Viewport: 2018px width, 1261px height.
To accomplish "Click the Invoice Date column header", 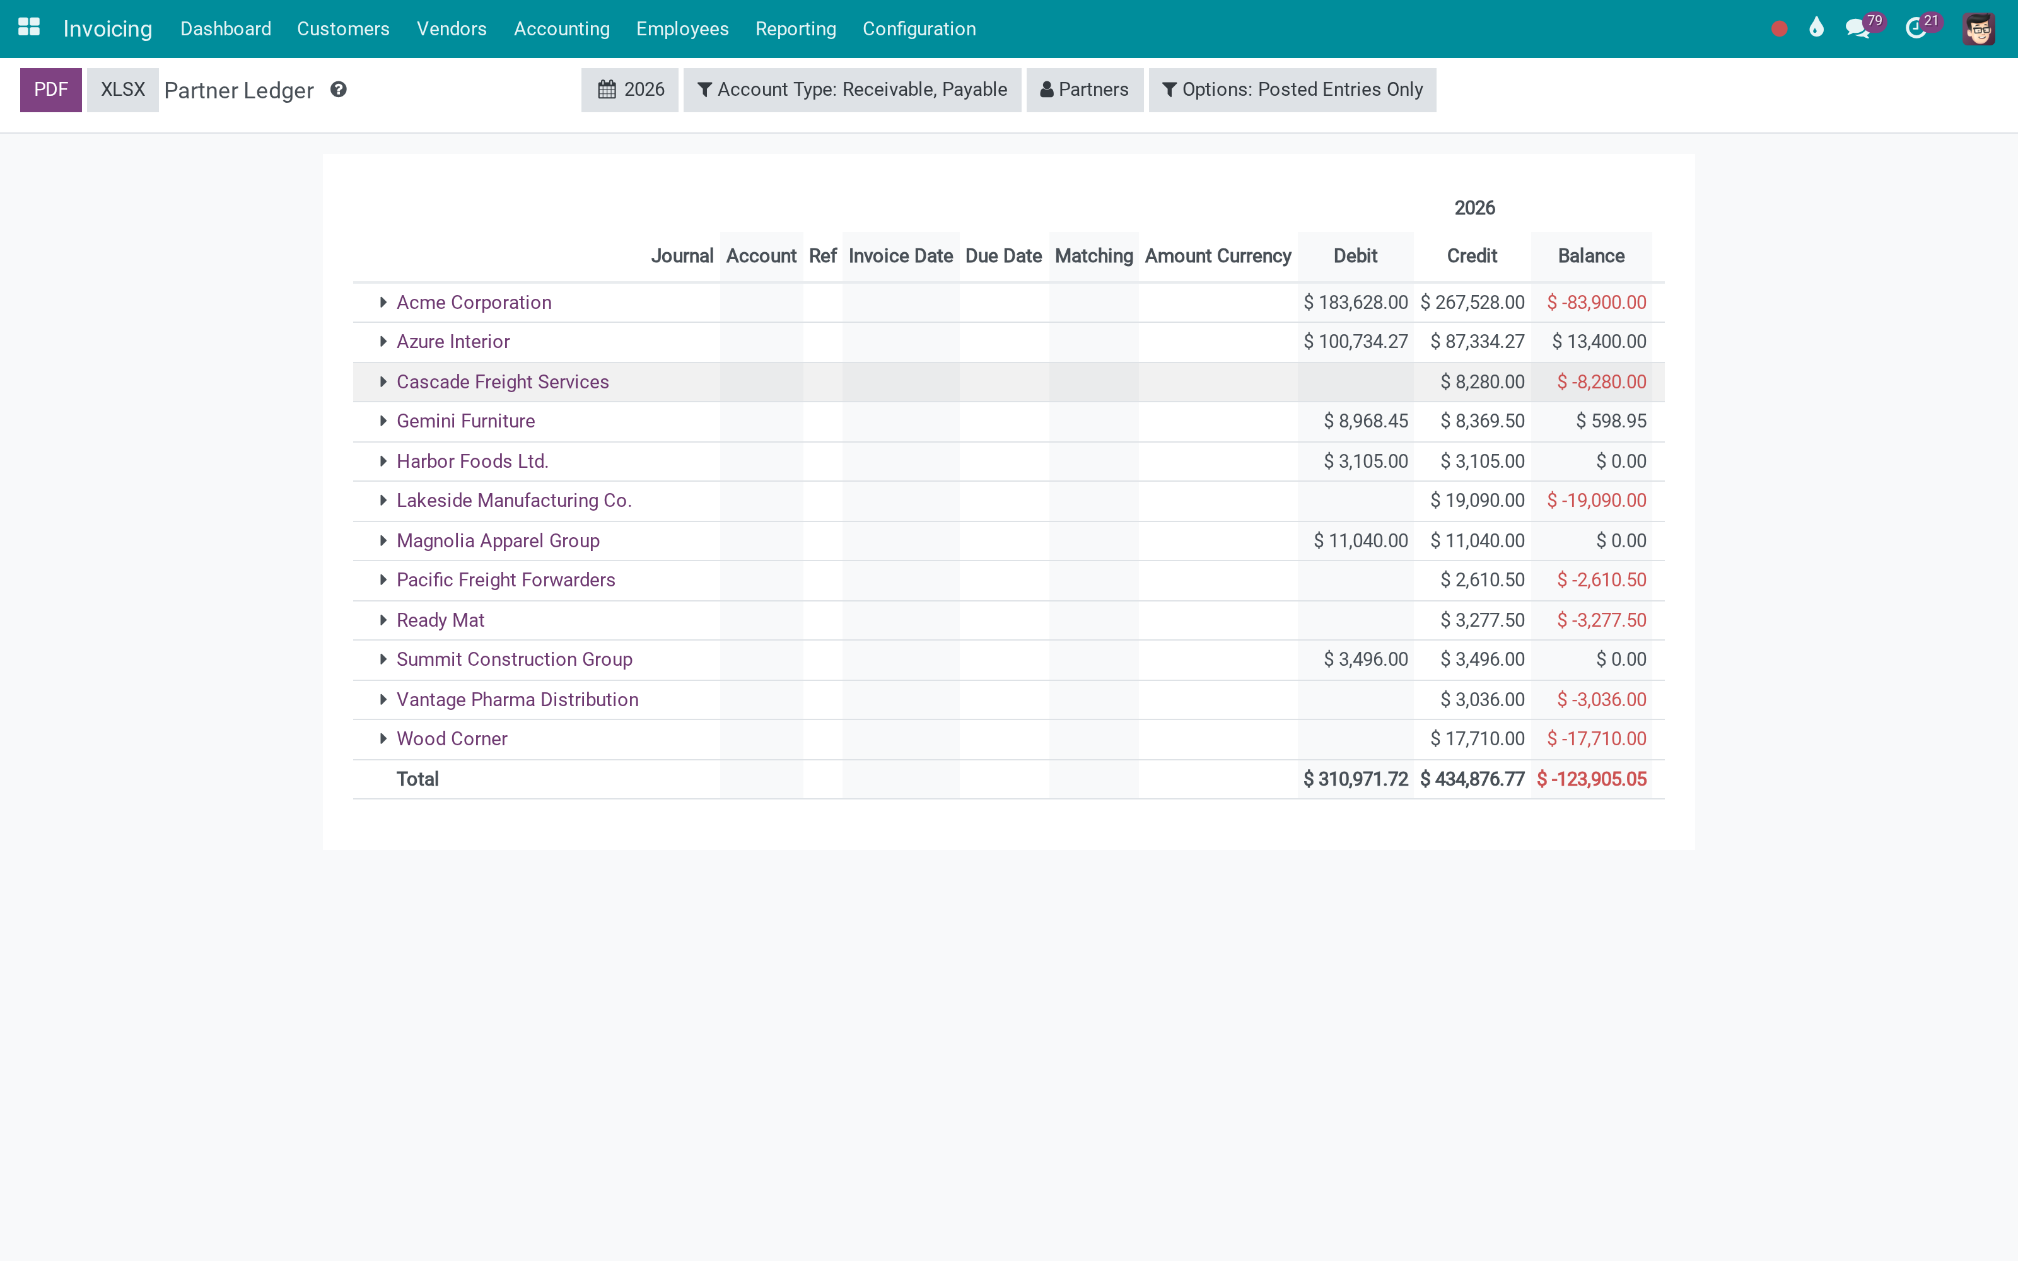I will [x=900, y=255].
